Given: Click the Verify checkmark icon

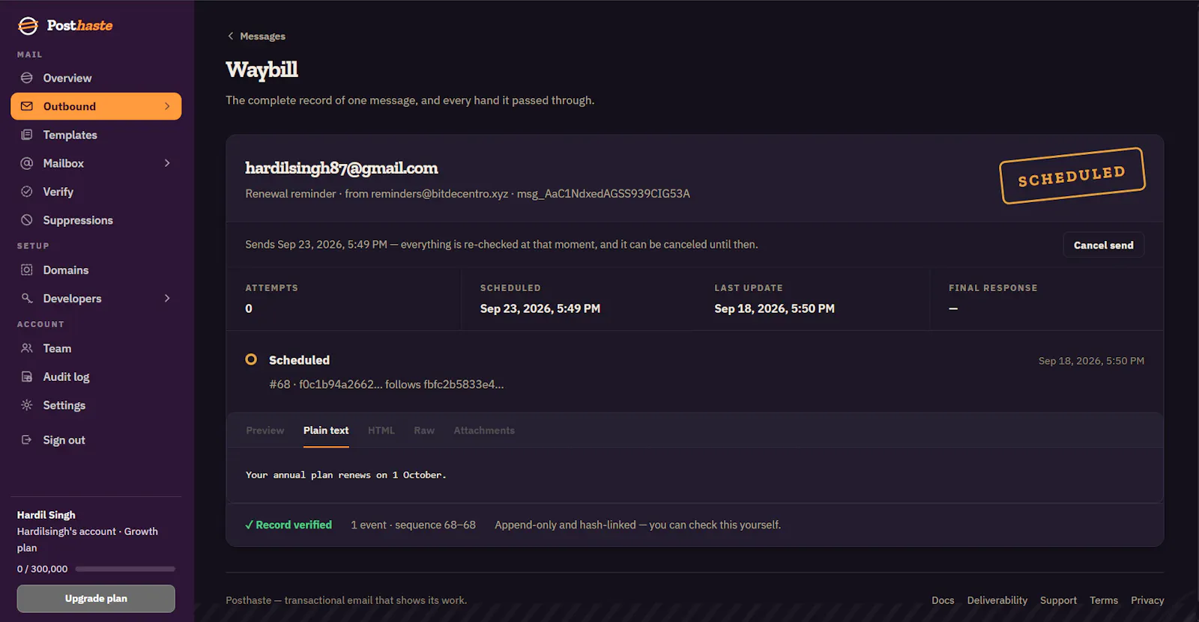Looking at the screenshot, I should [27, 192].
